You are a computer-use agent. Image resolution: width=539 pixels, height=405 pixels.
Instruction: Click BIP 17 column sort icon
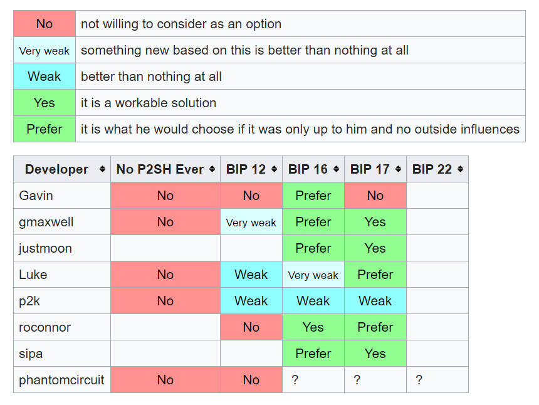click(x=398, y=169)
